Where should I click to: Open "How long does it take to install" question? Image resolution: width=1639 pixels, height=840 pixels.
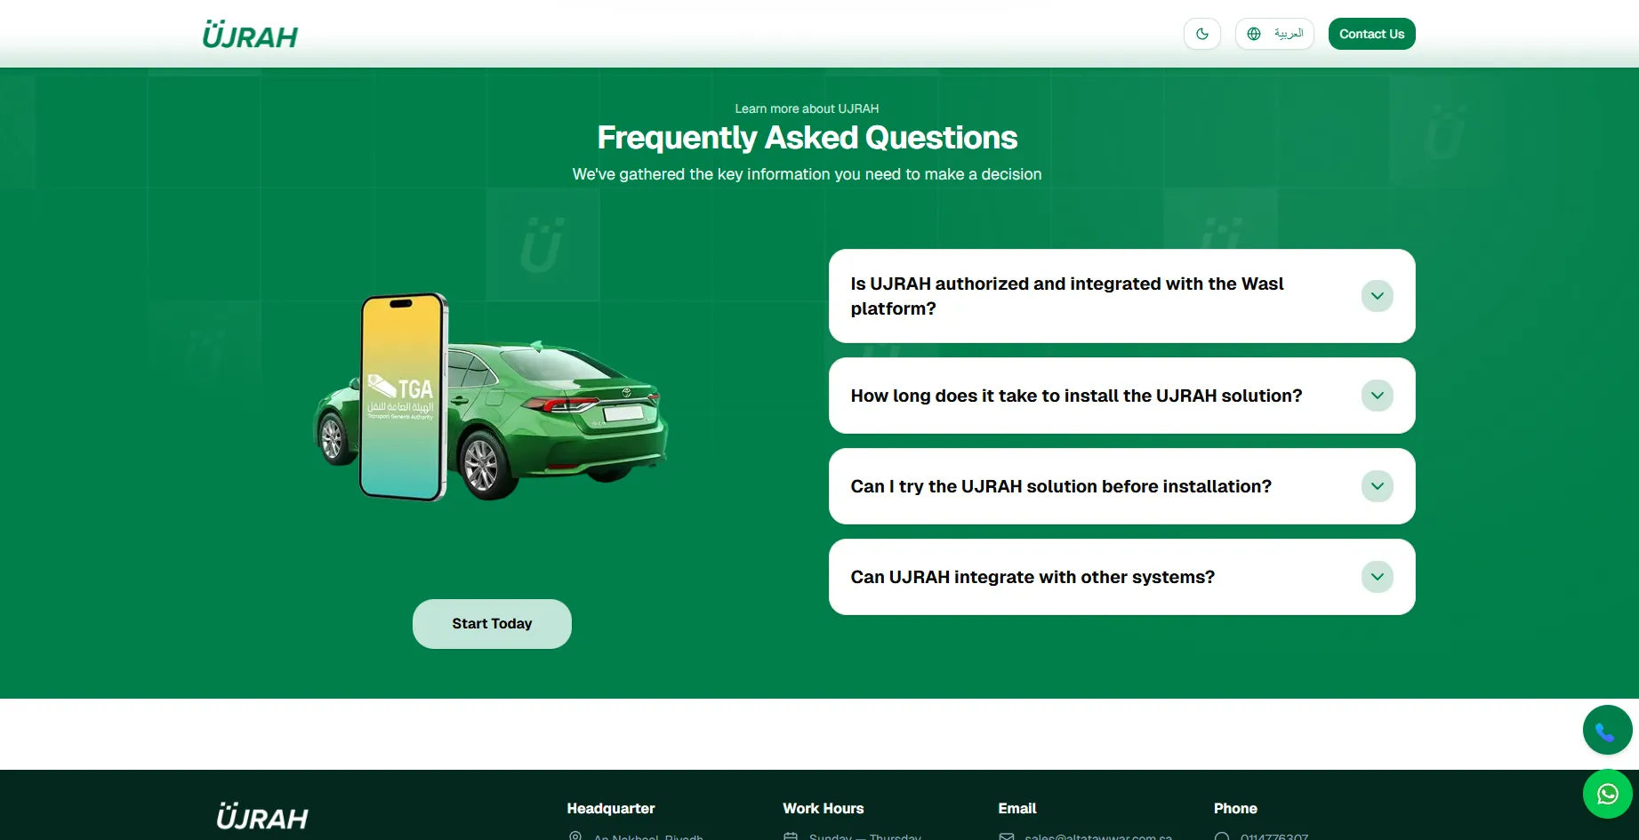click(1075, 396)
